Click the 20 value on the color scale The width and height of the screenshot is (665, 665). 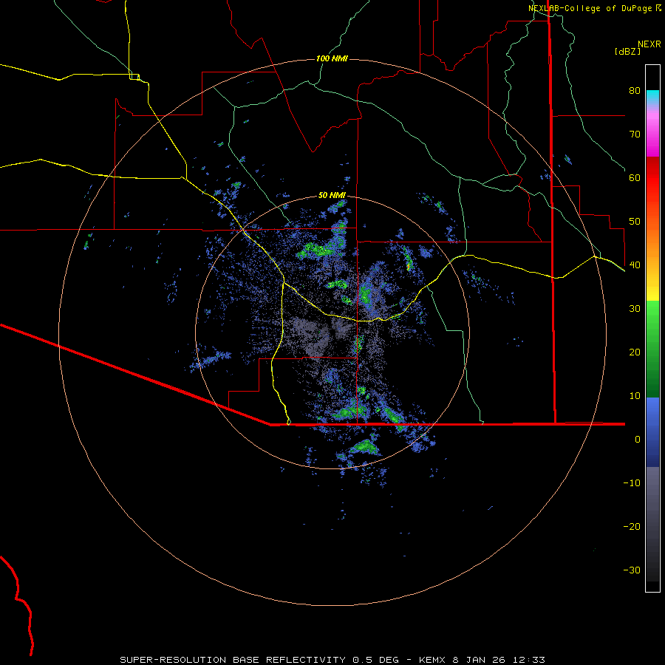point(635,352)
